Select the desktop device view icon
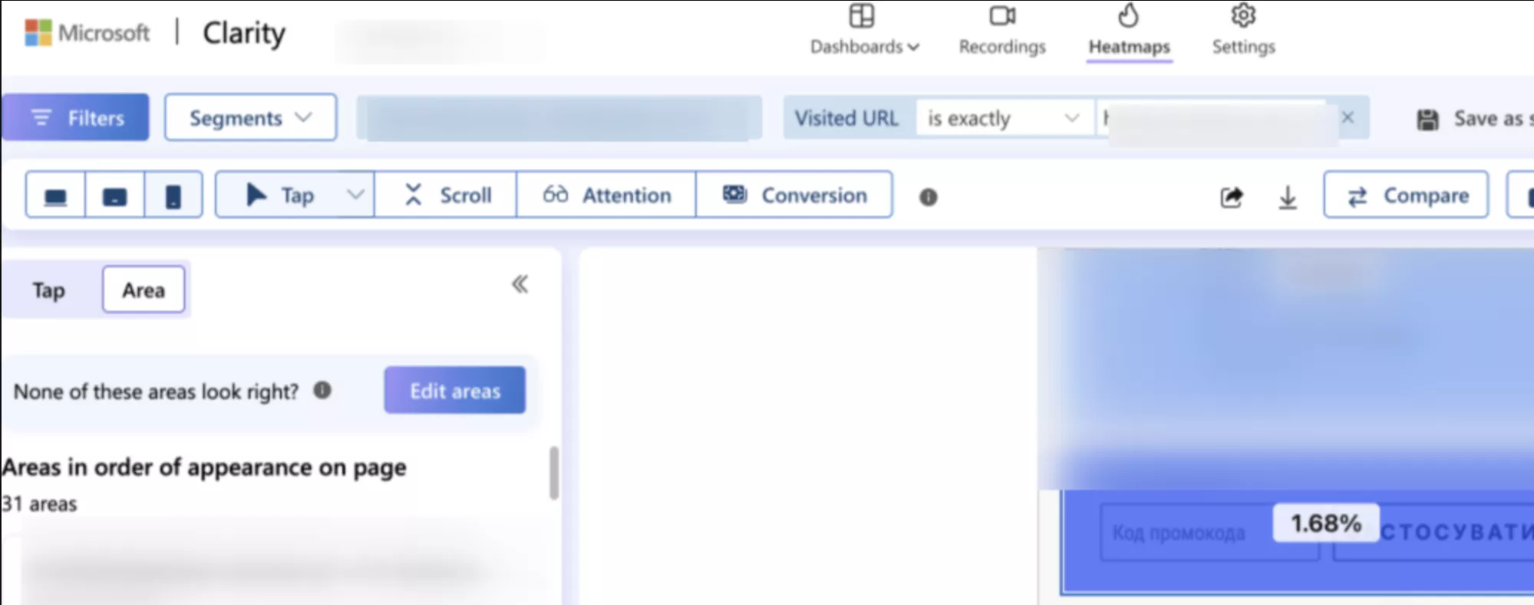 click(x=55, y=196)
